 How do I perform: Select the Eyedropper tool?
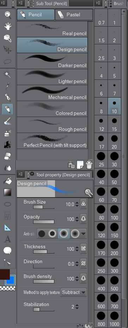point(8,85)
